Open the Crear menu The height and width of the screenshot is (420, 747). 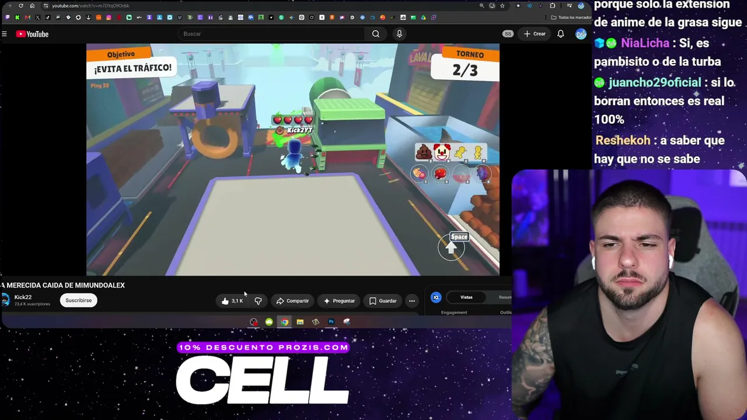535,34
